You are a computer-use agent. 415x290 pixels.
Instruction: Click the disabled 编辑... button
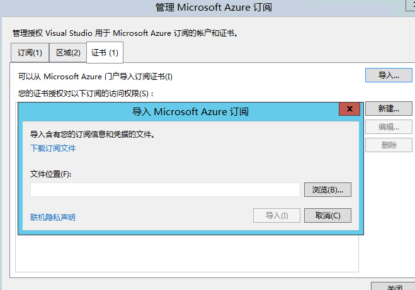pyautogui.click(x=389, y=127)
